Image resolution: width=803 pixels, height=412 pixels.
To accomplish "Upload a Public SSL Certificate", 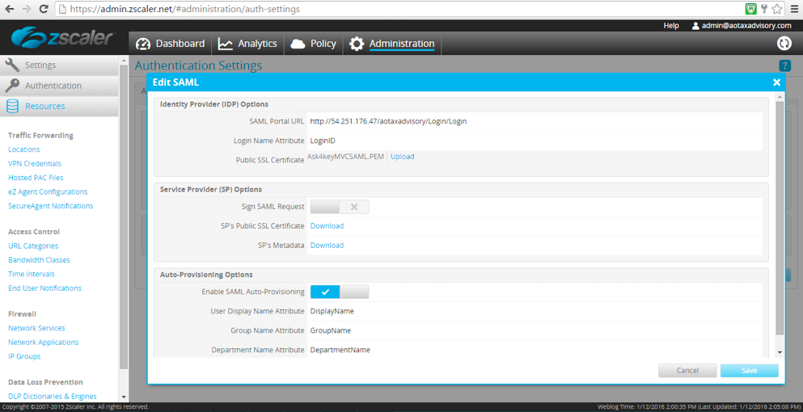I will coord(403,157).
